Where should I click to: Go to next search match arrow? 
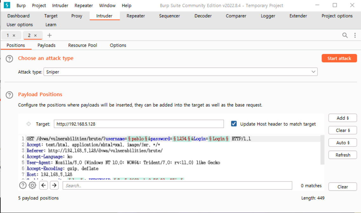tap(54, 185)
